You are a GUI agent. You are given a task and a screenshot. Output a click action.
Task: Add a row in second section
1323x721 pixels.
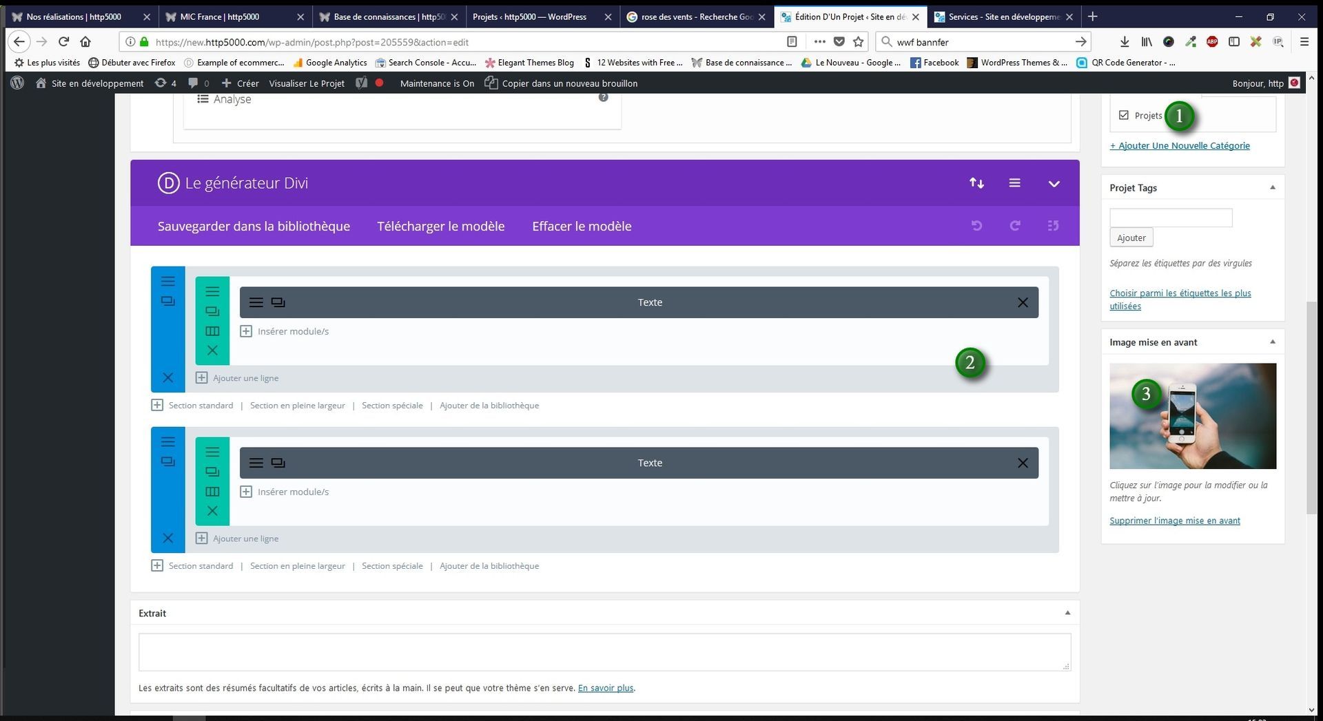click(237, 539)
